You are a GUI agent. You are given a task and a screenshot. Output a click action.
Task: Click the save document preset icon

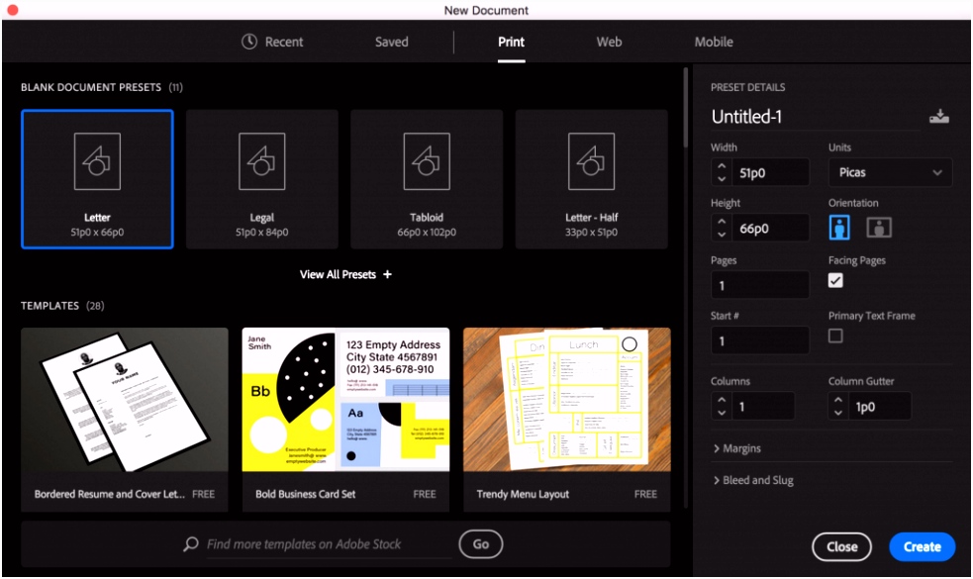pyautogui.click(x=939, y=117)
